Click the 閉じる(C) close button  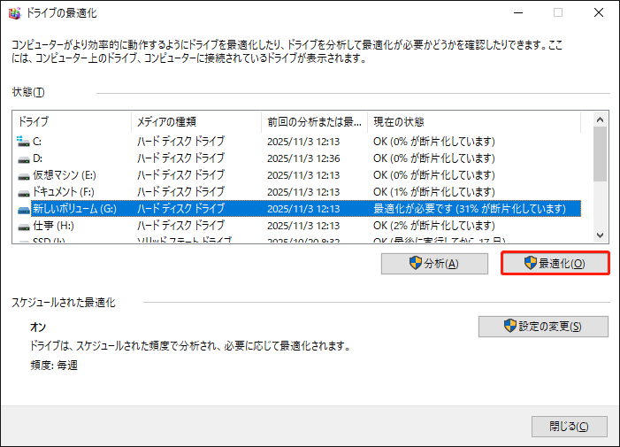pos(570,427)
